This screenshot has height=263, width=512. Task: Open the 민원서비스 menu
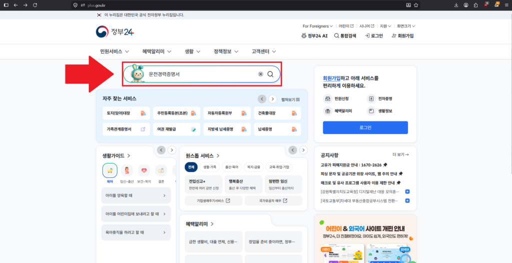[114, 51]
